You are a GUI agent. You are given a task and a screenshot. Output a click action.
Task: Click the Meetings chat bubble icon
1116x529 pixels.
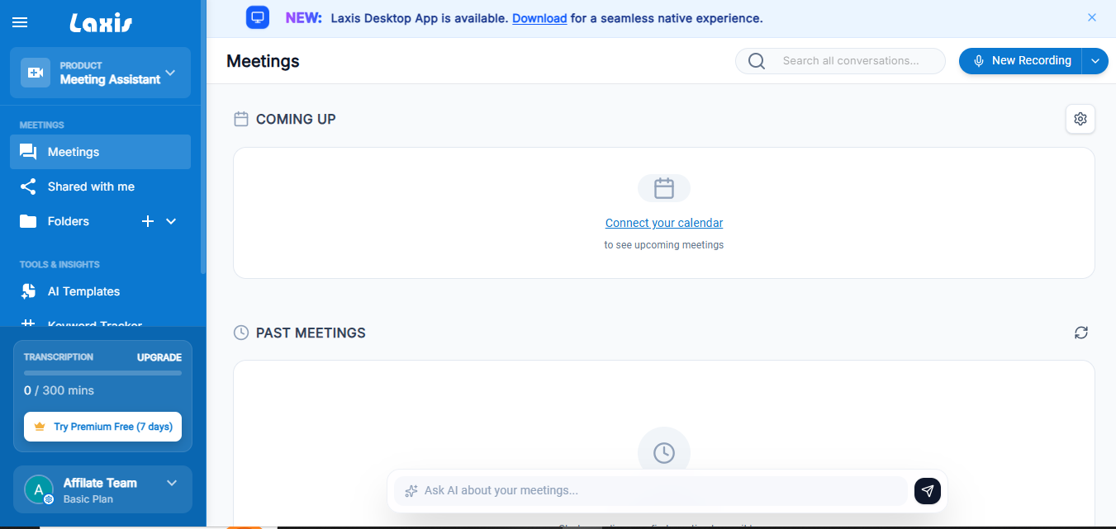28,152
